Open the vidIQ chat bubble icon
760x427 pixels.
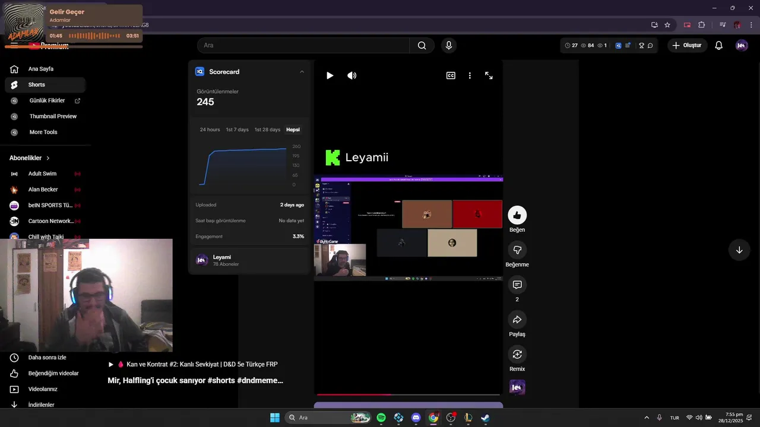(650, 45)
